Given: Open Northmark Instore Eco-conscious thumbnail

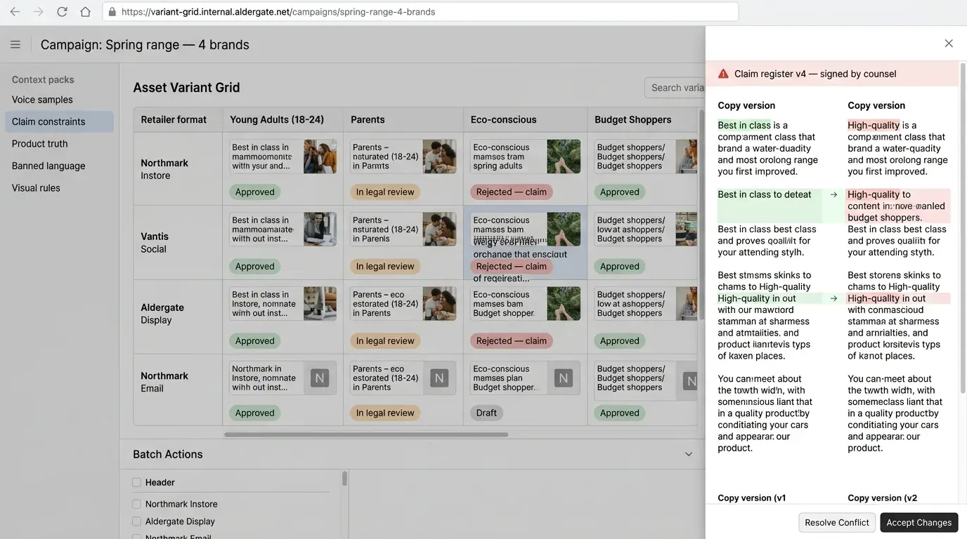Looking at the screenshot, I should click(x=564, y=157).
